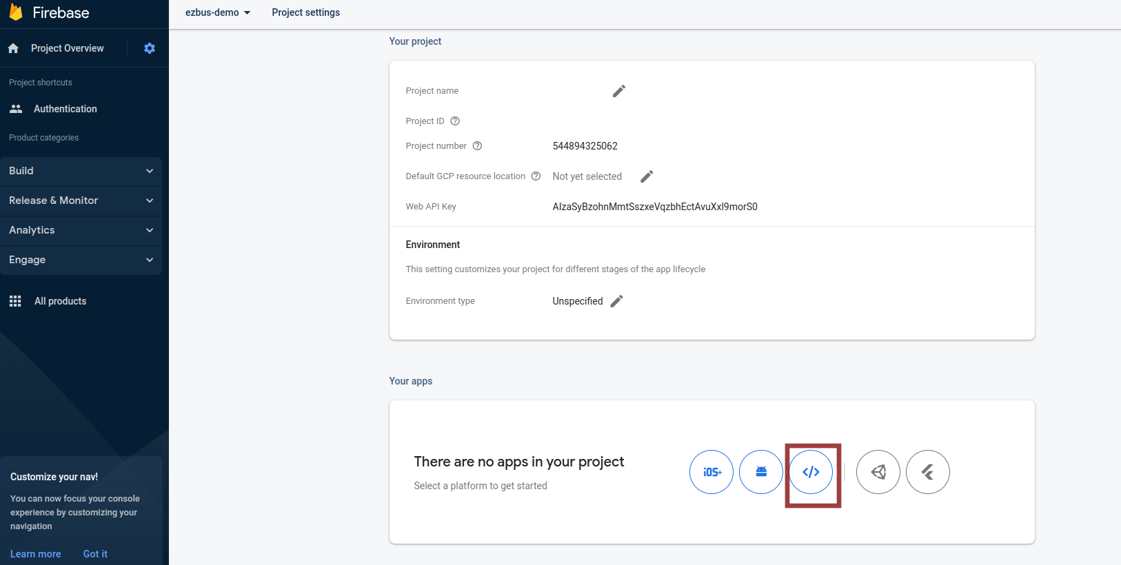The height and width of the screenshot is (565, 1121).
Task: Click There are no apps message
Action: click(519, 462)
